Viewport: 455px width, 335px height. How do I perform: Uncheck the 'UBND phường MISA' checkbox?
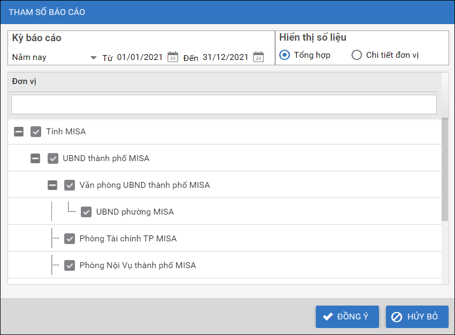[x=86, y=212]
